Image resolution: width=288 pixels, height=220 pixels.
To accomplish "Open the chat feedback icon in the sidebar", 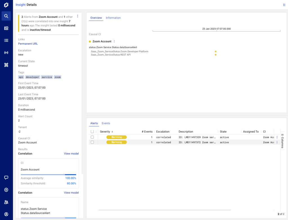I will click(6, 178).
